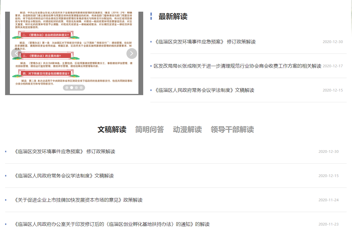
Task: Click the carousel previous arrow button
Action: click(x=16, y=54)
